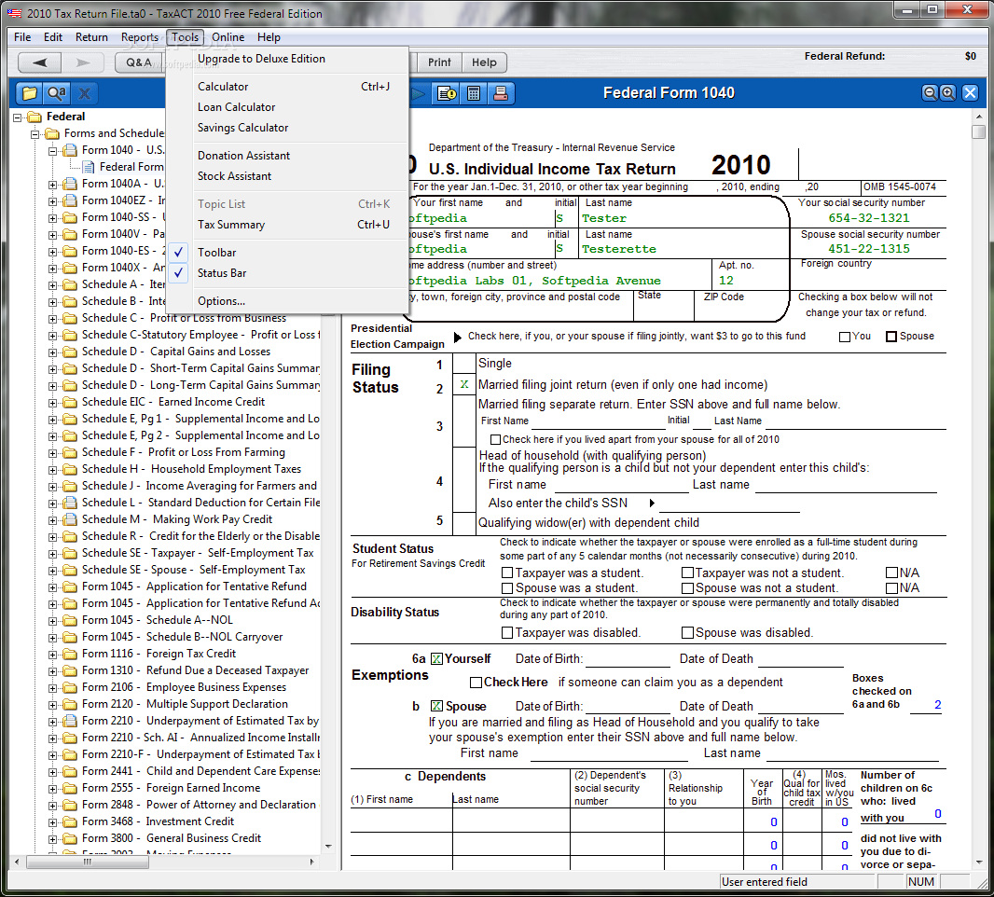Click the Schedule M form icon

click(x=70, y=519)
